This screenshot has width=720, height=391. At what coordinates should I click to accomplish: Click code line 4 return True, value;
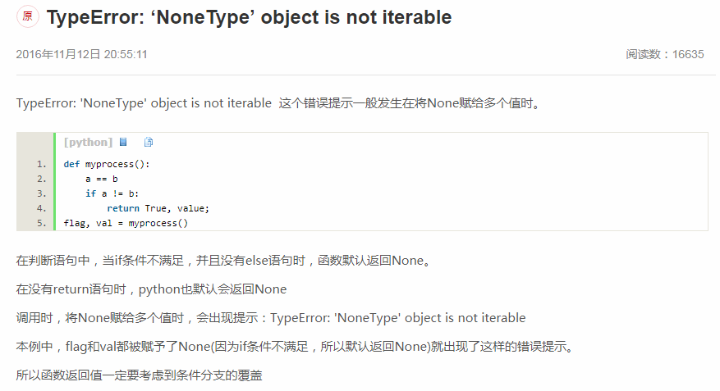point(158,208)
